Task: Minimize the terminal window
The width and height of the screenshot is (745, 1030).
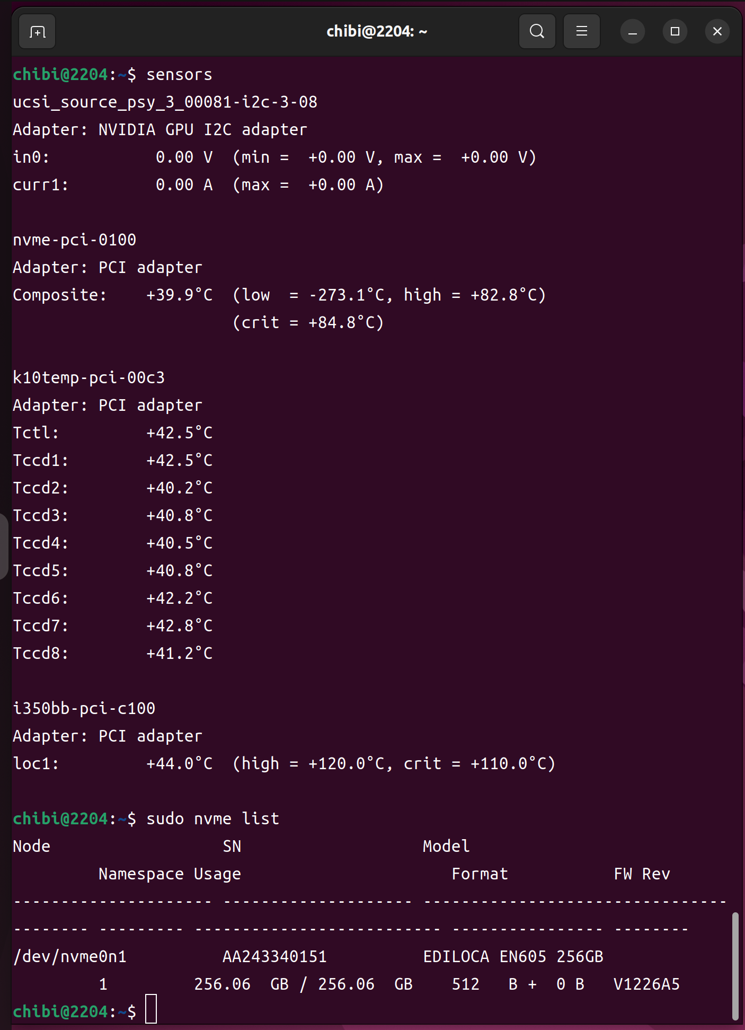Action: (x=632, y=32)
